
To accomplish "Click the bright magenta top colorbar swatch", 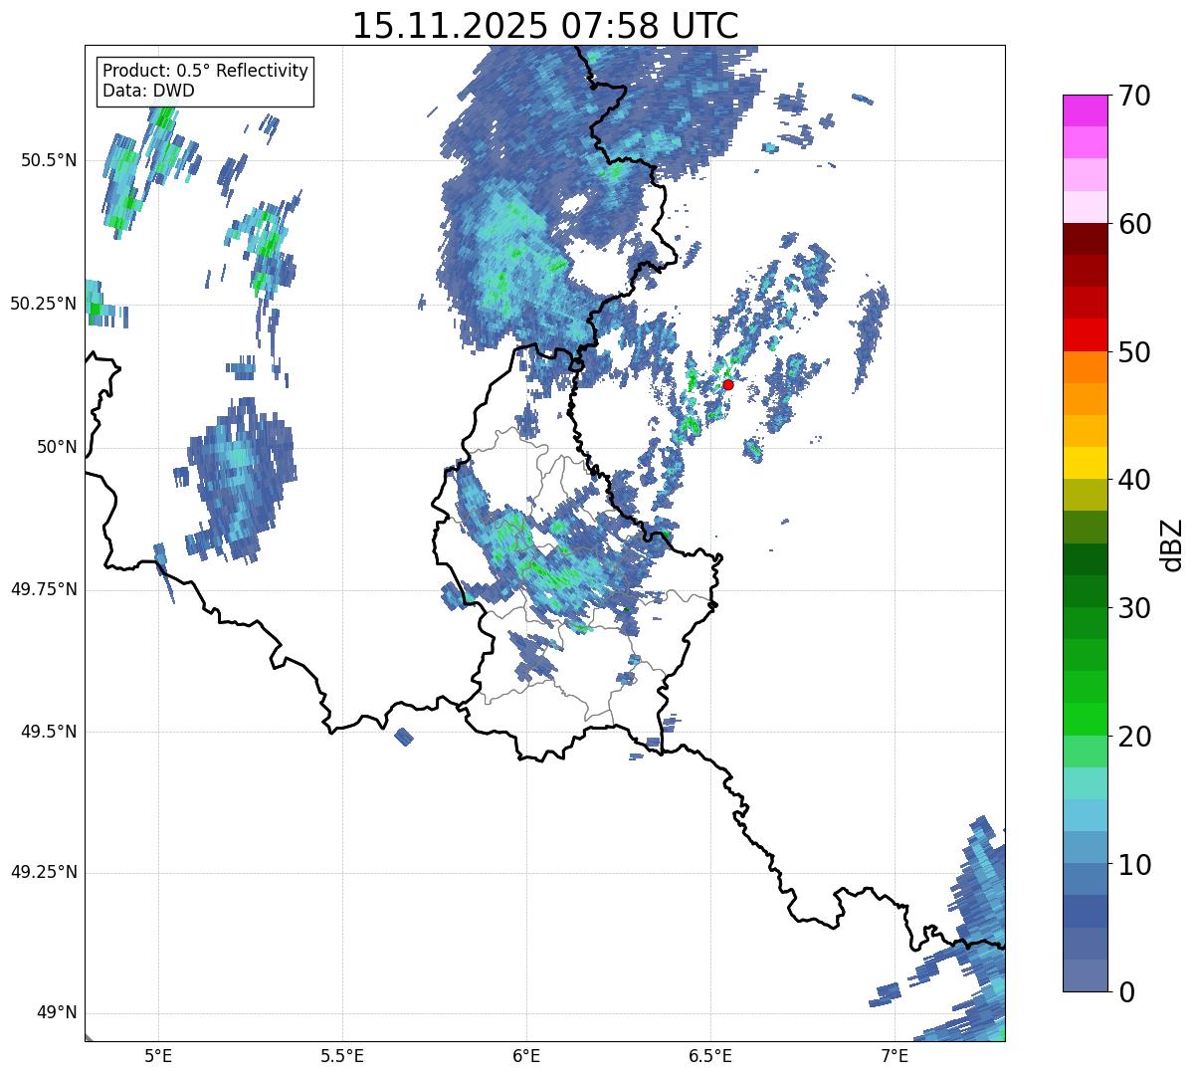I will pyautogui.click(x=1085, y=110).
